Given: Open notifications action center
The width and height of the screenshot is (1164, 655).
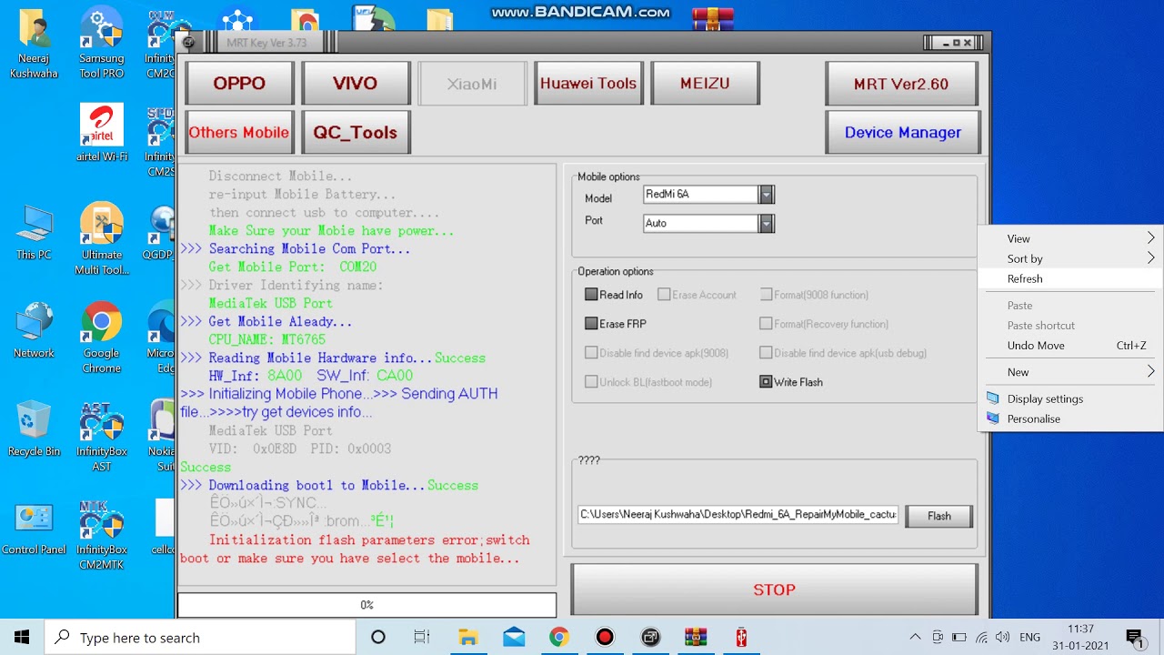Looking at the screenshot, I should (x=1134, y=637).
